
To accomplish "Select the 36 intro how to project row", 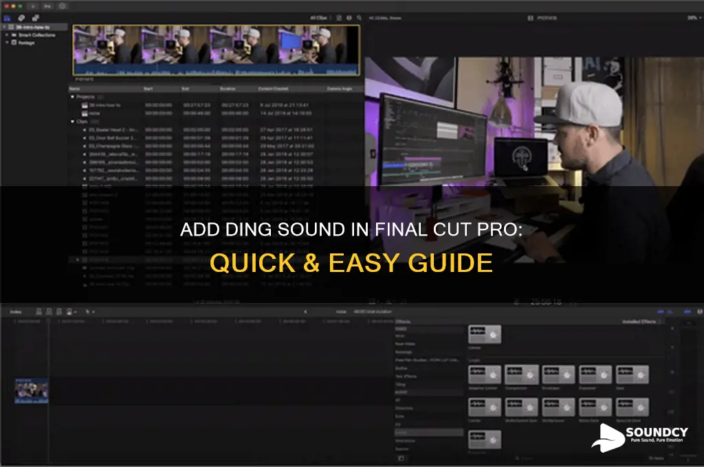I will point(216,105).
